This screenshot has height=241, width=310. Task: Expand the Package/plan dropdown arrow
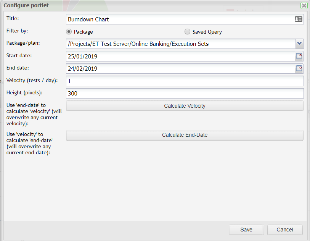(x=299, y=44)
